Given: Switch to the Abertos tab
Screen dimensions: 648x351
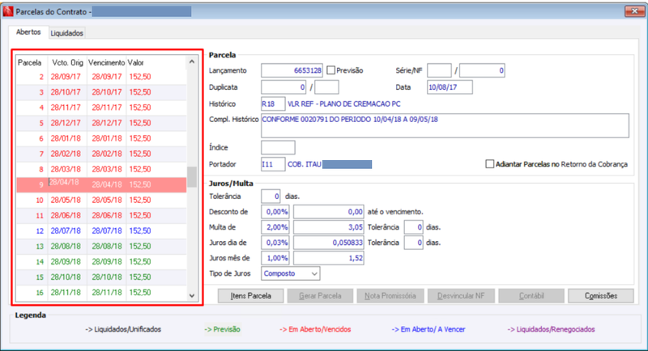Looking at the screenshot, I should pyautogui.click(x=28, y=32).
